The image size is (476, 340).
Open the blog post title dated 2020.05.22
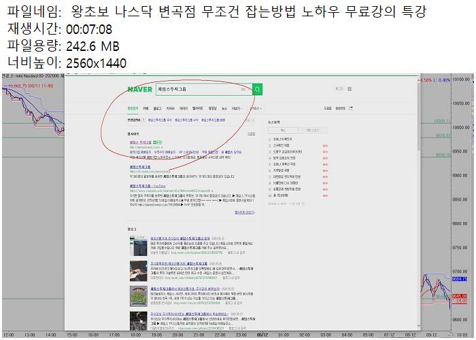point(185,289)
